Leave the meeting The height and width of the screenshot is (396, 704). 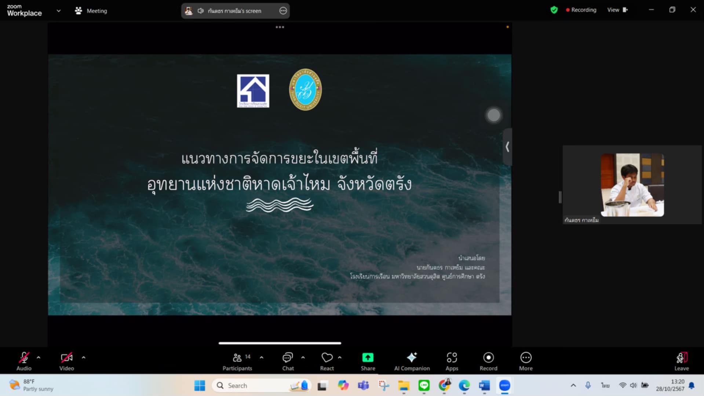coord(681,361)
